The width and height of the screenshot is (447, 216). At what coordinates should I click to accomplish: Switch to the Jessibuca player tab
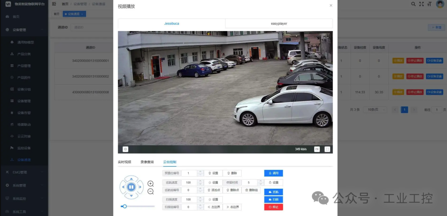click(x=172, y=24)
